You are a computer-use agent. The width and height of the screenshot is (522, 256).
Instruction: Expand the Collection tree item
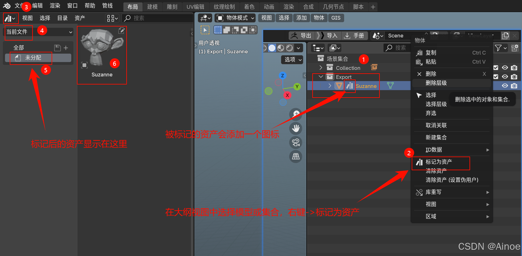pyautogui.click(x=321, y=68)
